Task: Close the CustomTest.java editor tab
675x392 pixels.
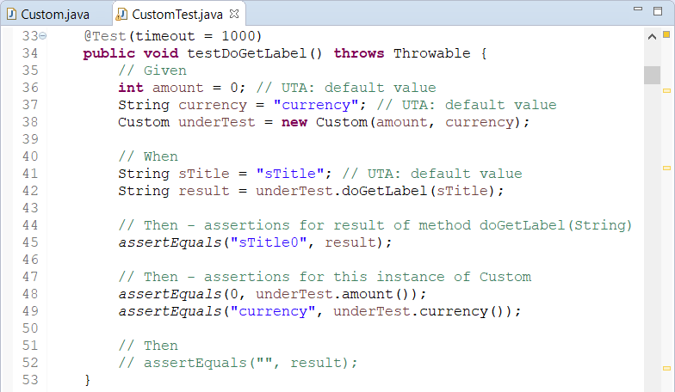Action: (234, 14)
